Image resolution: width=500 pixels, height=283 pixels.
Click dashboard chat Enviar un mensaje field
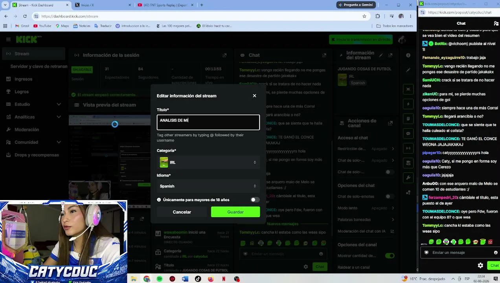tap(283, 254)
